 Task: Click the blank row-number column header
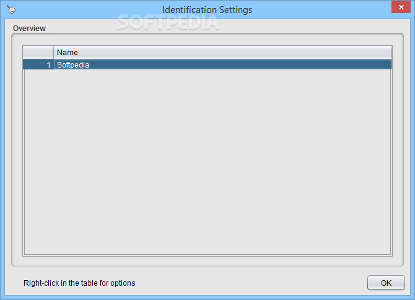38,53
